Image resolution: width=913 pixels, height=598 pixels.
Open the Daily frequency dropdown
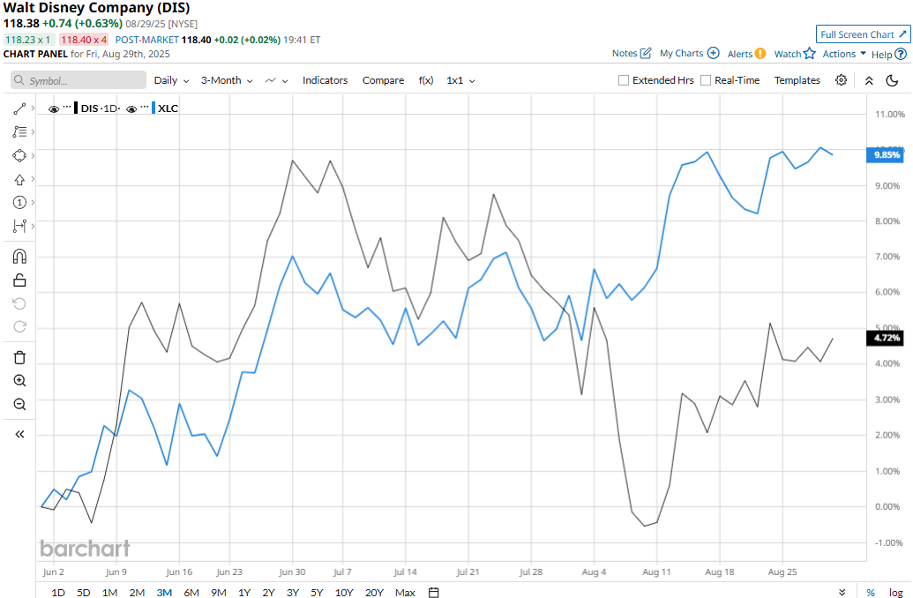pos(171,80)
